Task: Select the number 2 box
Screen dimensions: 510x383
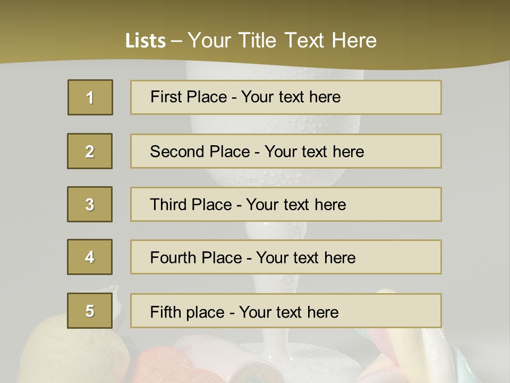Action: (90, 151)
